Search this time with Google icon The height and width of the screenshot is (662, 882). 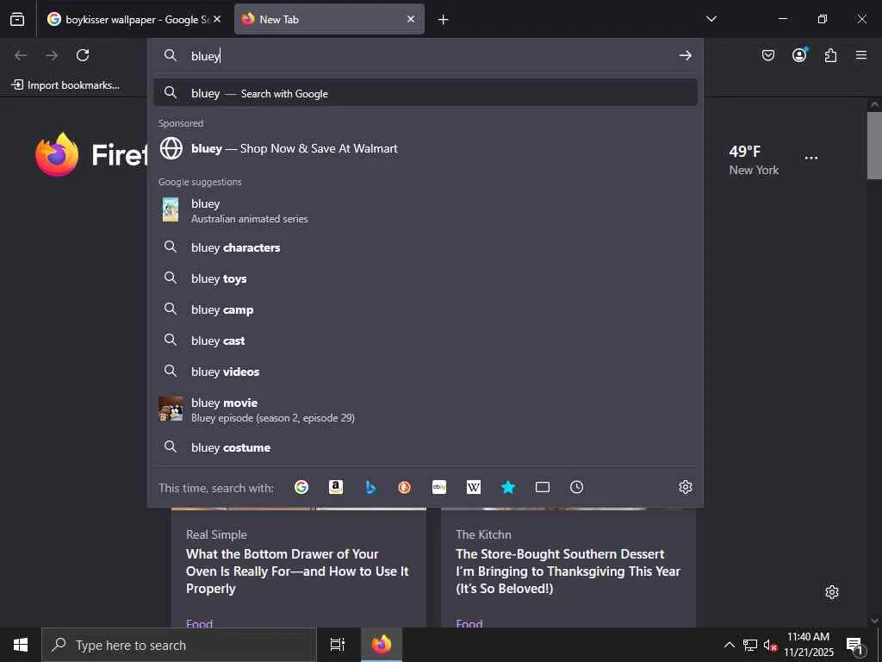coord(301,487)
